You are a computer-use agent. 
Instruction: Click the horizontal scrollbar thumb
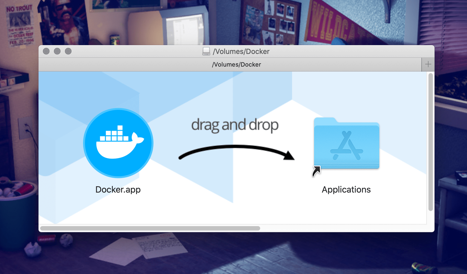tap(150, 228)
